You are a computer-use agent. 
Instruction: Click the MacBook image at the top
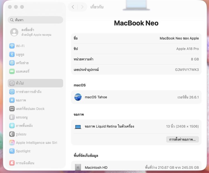point(136,5)
